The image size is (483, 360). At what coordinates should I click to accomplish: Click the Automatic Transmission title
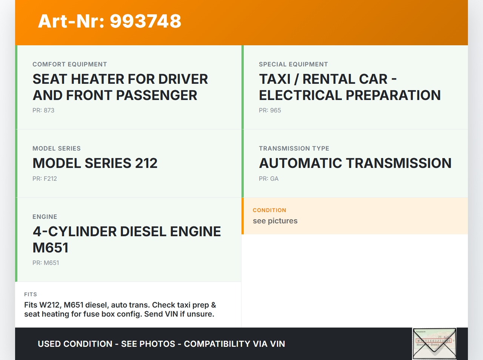coord(355,163)
